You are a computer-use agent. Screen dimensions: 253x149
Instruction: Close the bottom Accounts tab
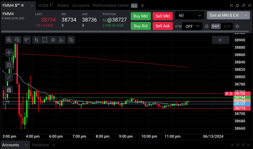pos(26,145)
